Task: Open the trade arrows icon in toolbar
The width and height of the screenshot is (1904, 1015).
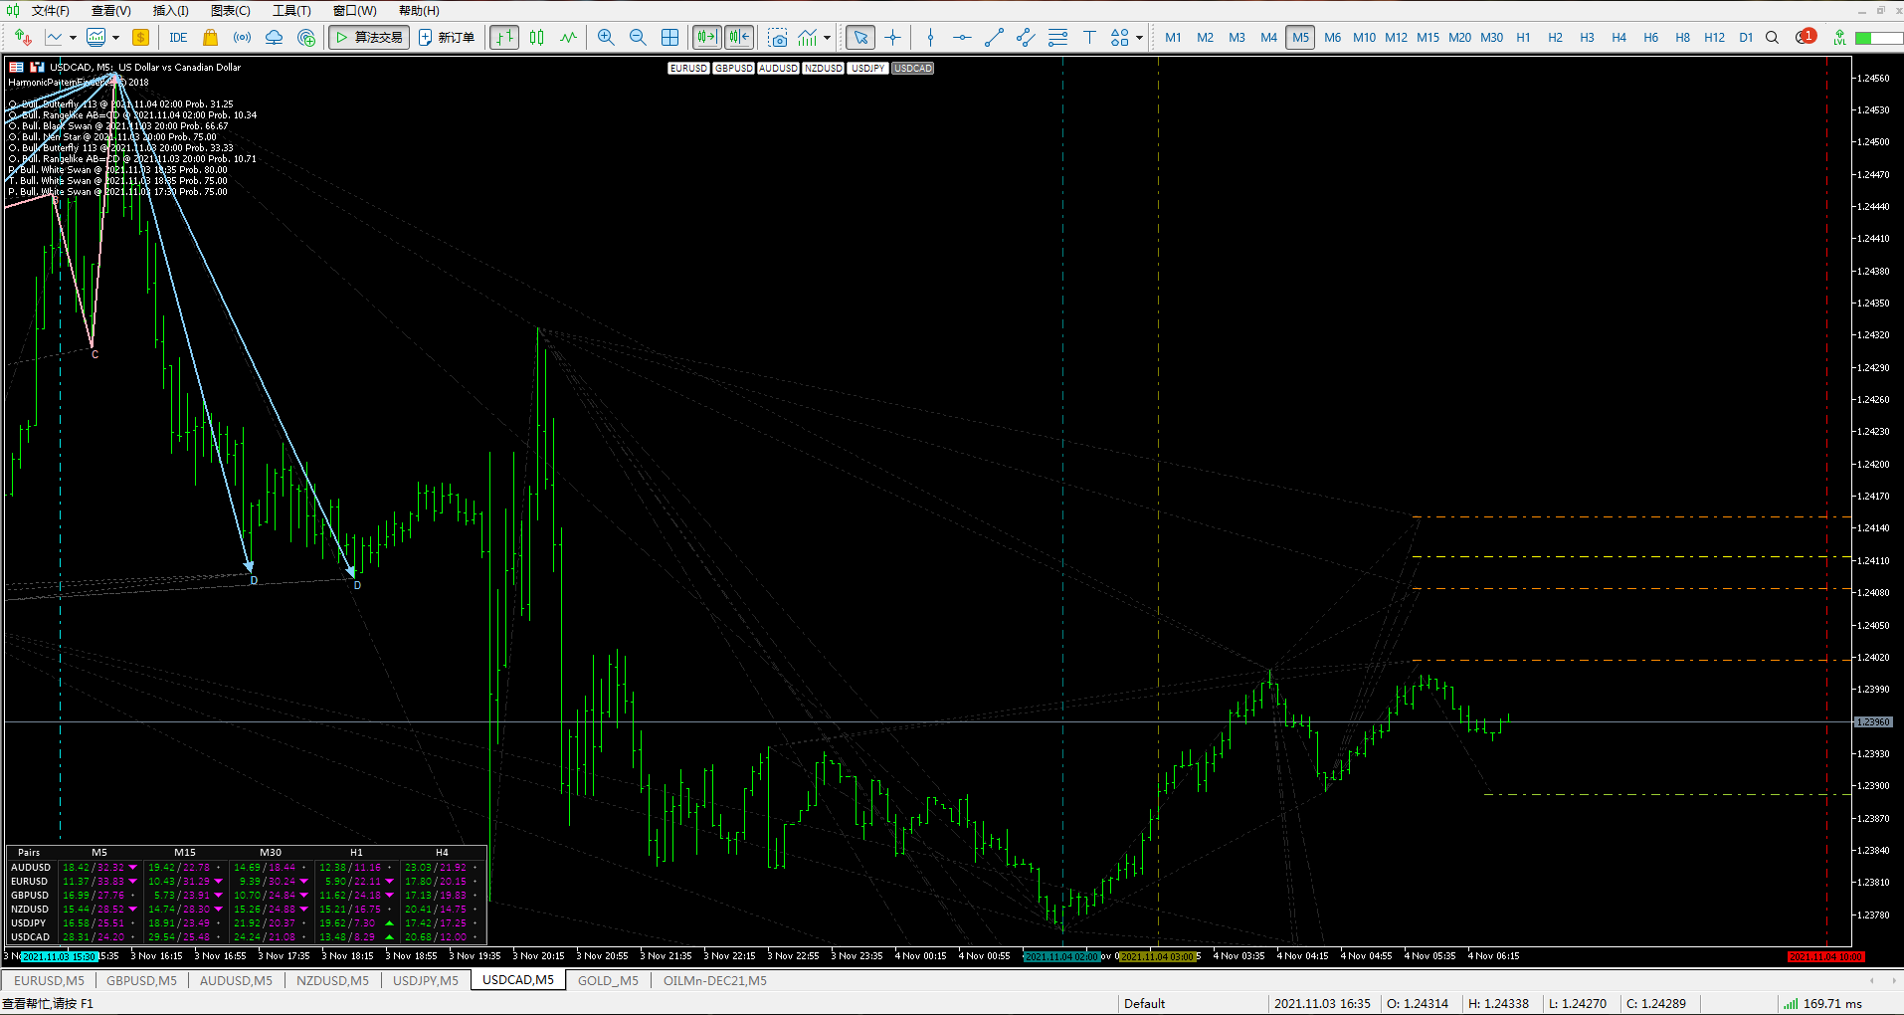Action: point(23,38)
